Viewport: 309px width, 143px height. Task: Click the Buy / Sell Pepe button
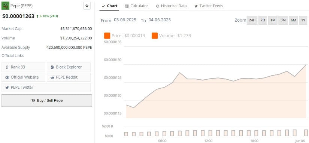pos(47,101)
